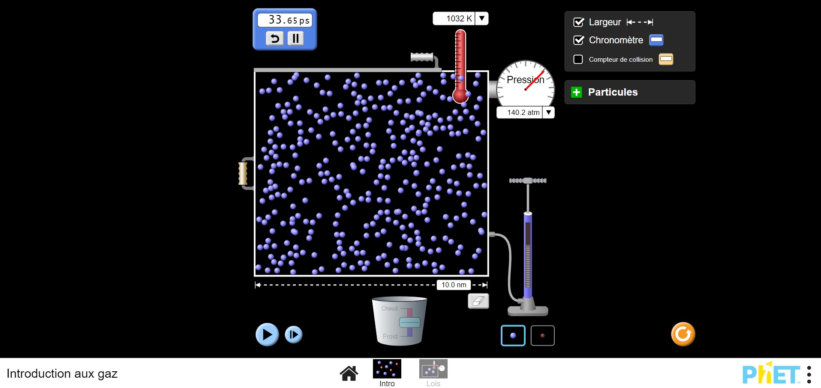Switch to the Lois screen tab
Screen dimensions: 821x388
pyautogui.click(x=433, y=373)
